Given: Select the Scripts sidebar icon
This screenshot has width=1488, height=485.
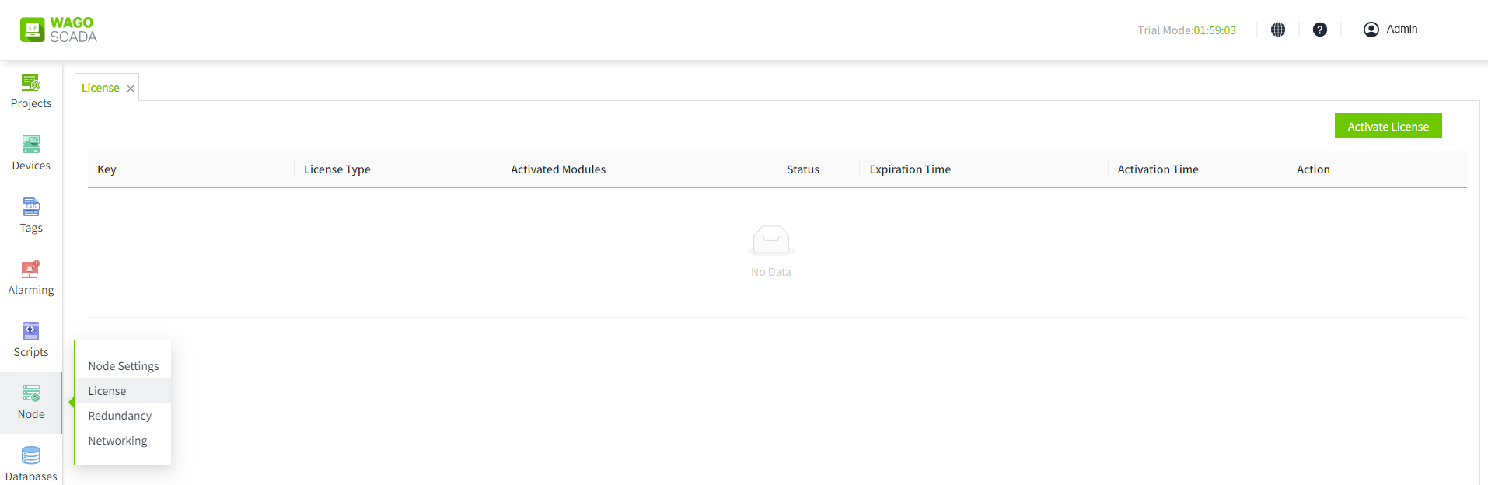Looking at the screenshot, I should tap(31, 332).
